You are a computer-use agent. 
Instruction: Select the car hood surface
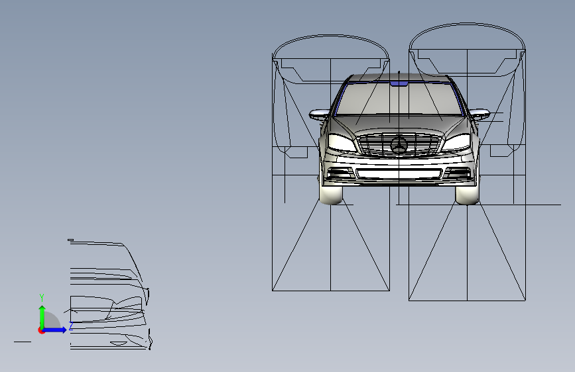point(399,124)
